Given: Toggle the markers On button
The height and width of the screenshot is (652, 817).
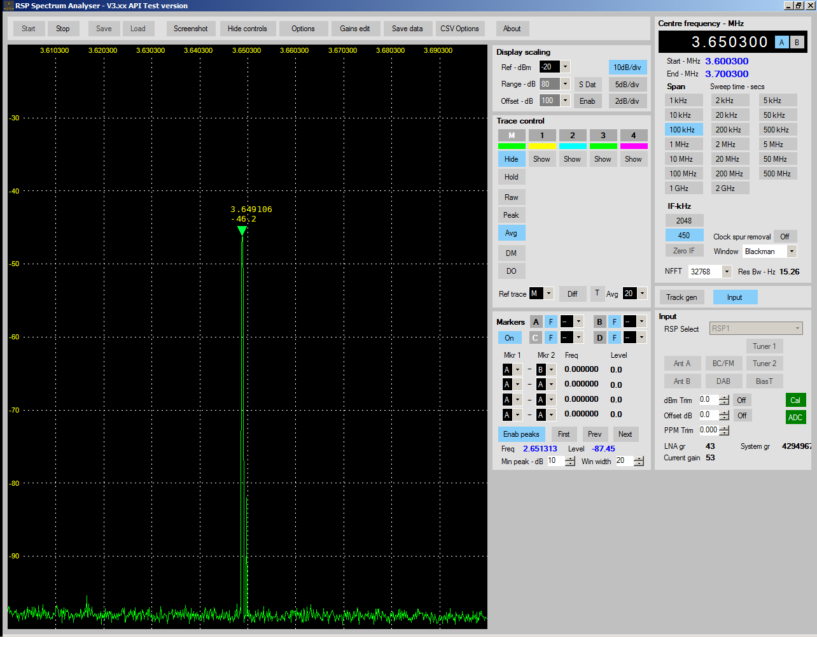Looking at the screenshot, I should tap(510, 338).
